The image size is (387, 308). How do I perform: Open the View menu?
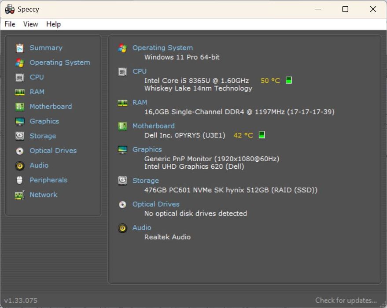31,24
